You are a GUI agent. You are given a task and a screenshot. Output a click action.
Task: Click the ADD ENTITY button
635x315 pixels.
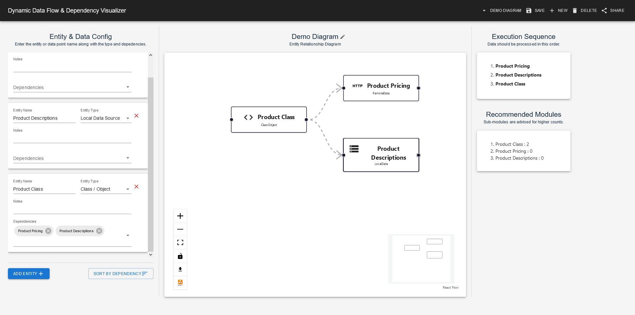(28, 273)
